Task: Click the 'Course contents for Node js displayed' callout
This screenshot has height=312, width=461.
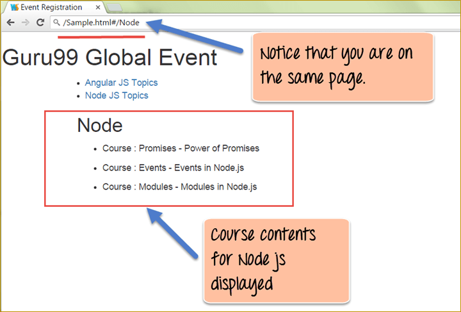Action: coord(277,260)
